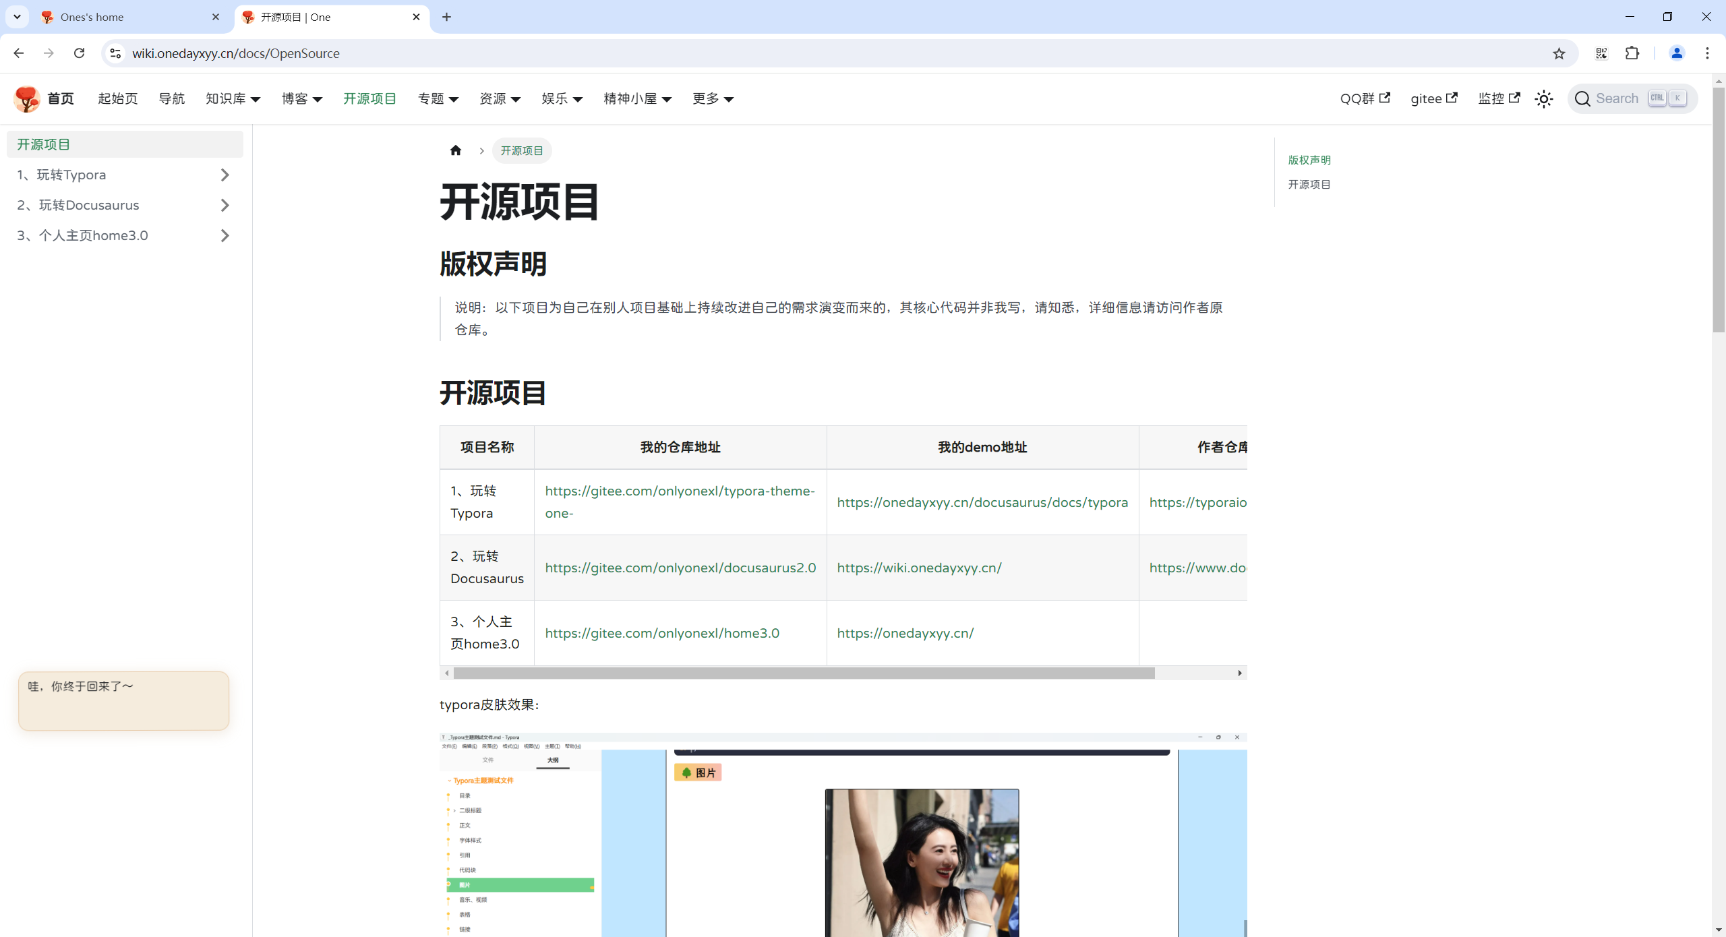Screen dimensions: 1726x937
Task: Reload the page with the refresh icon
Action: point(79,53)
